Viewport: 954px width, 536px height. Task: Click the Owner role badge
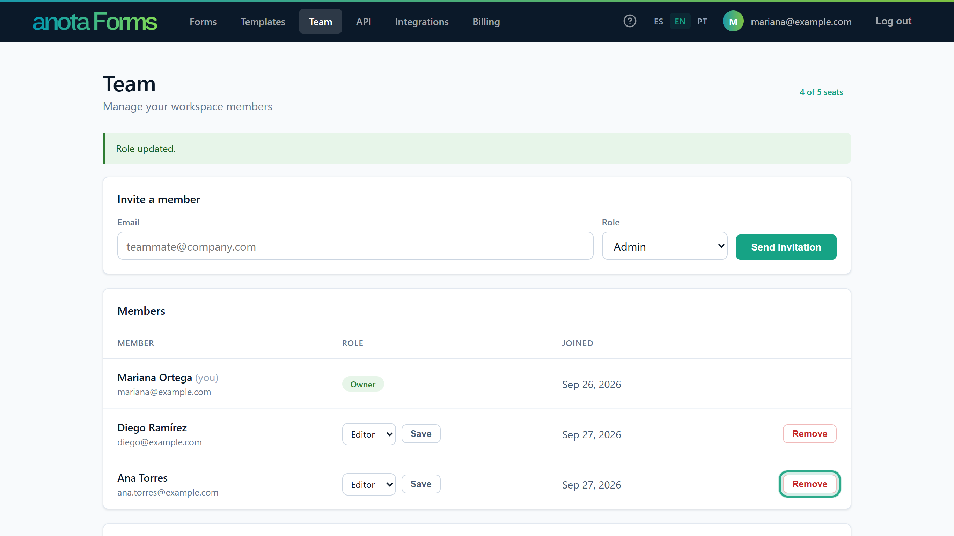pyautogui.click(x=362, y=384)
